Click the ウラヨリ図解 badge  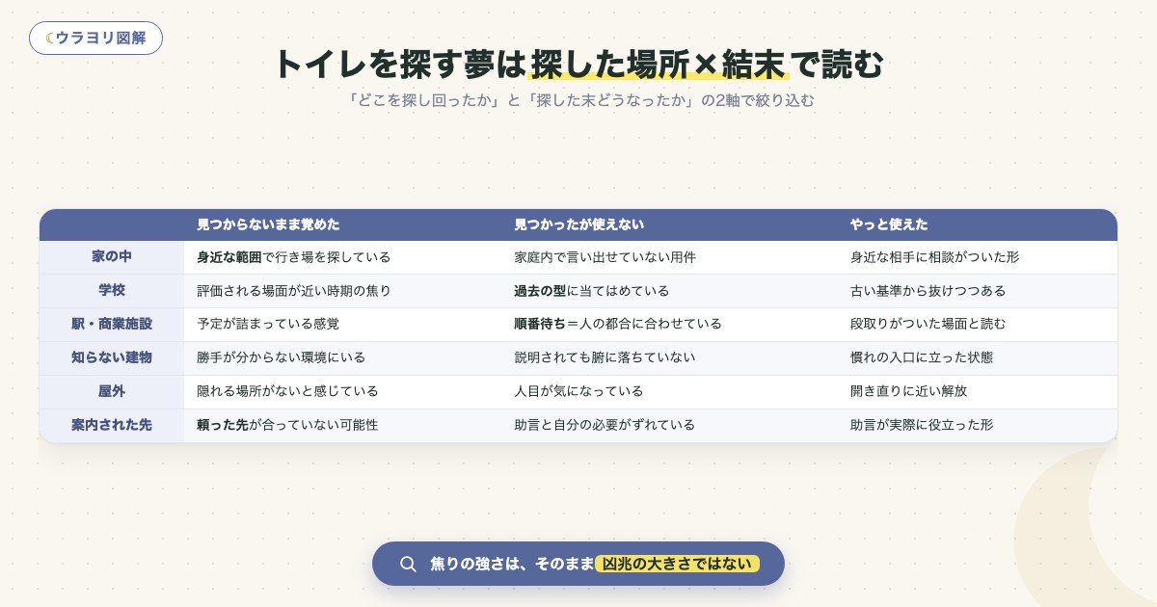tap(95, 39)
